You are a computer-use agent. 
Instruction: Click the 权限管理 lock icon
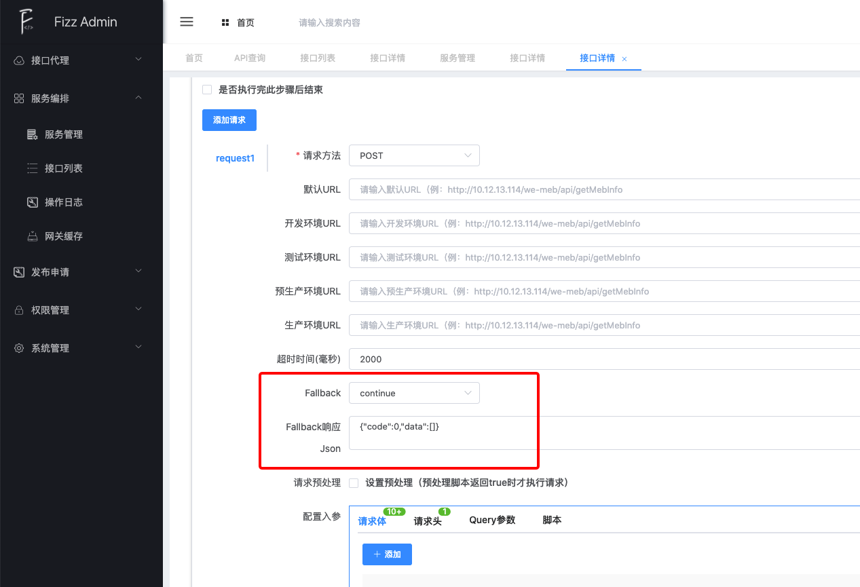[x=19, y=310]
